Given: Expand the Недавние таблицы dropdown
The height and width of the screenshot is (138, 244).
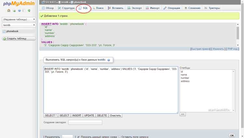Looking at the screenshot, I should point(19,19).
